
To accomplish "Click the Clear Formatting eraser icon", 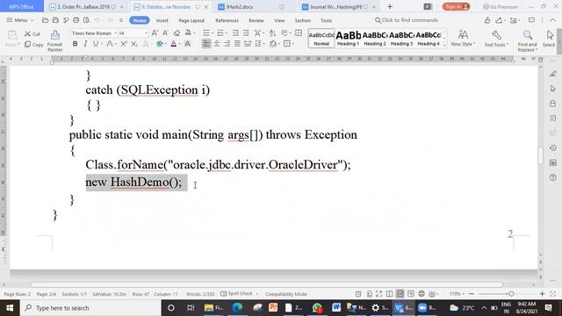I will click(x=177, y=33).
